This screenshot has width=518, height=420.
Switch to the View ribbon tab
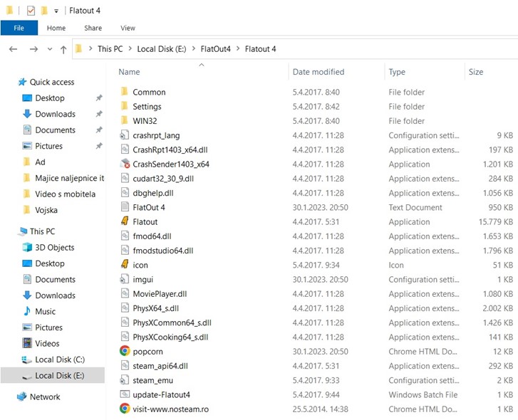pos(128,28)
